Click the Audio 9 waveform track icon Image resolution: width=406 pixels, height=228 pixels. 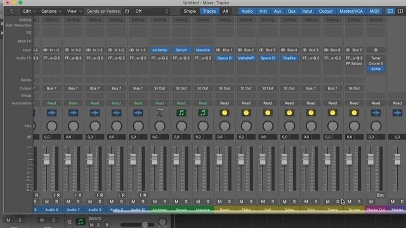tap(117, 113)
